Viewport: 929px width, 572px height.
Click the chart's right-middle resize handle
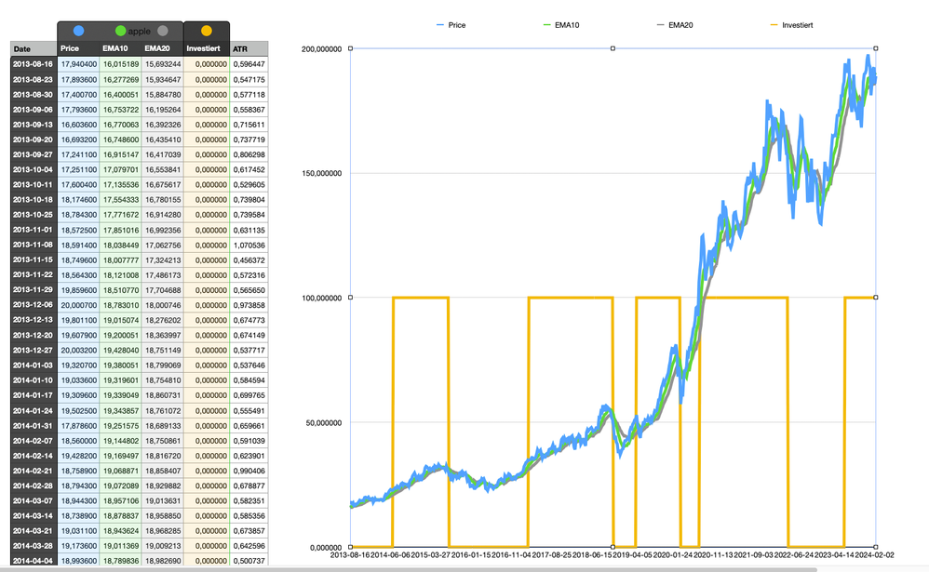[876, 298]
